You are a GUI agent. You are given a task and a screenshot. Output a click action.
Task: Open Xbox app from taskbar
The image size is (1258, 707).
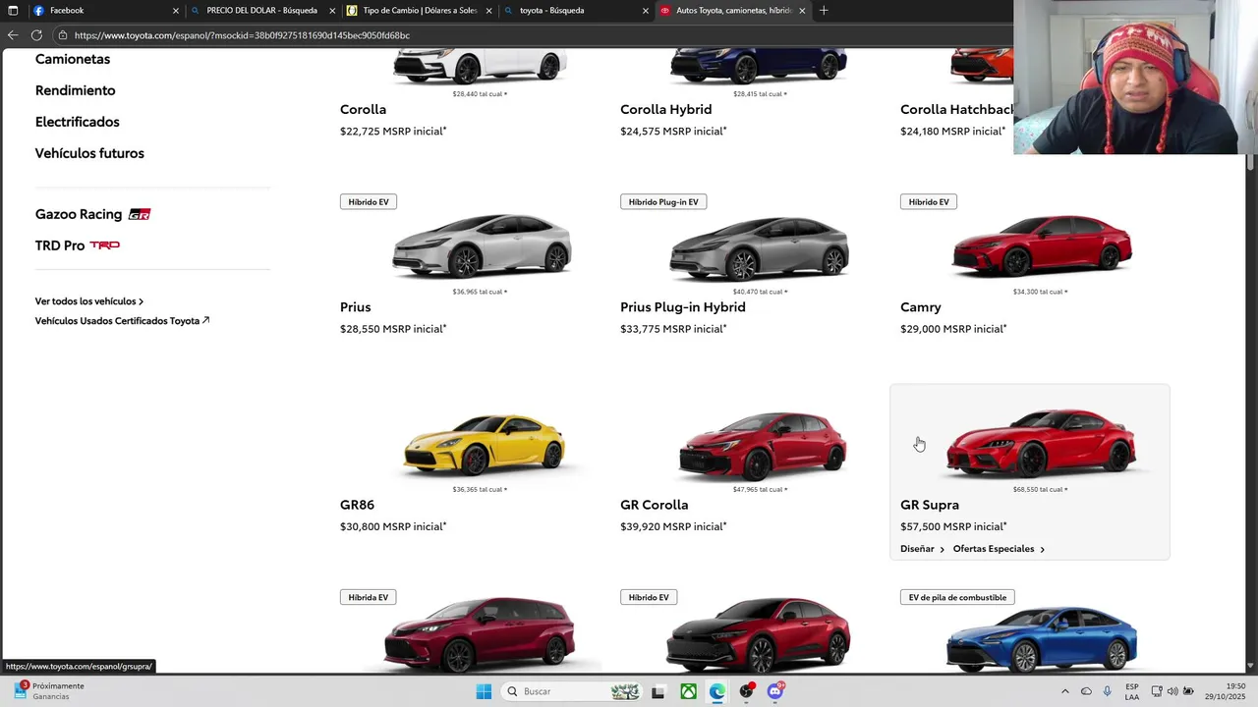click(x=689, y=691)
